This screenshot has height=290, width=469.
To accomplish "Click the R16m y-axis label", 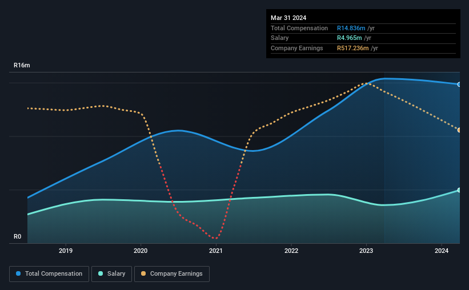I will pos(22,65).
